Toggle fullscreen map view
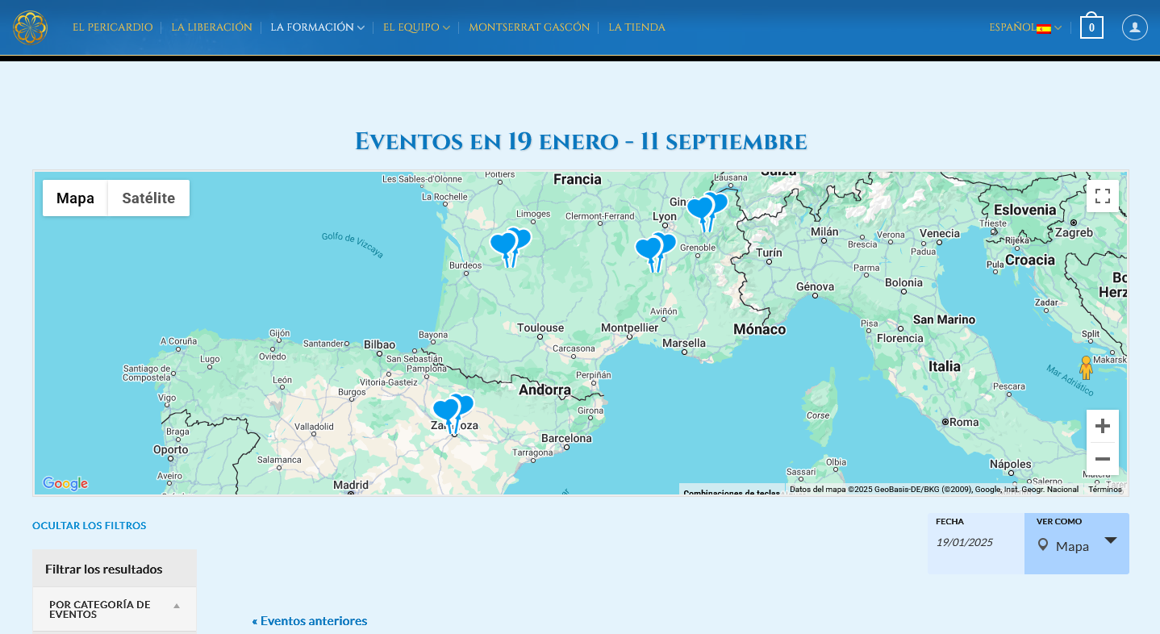Screen dimensions: 1160x634 pyautogui.click(x=1102, y=196)
